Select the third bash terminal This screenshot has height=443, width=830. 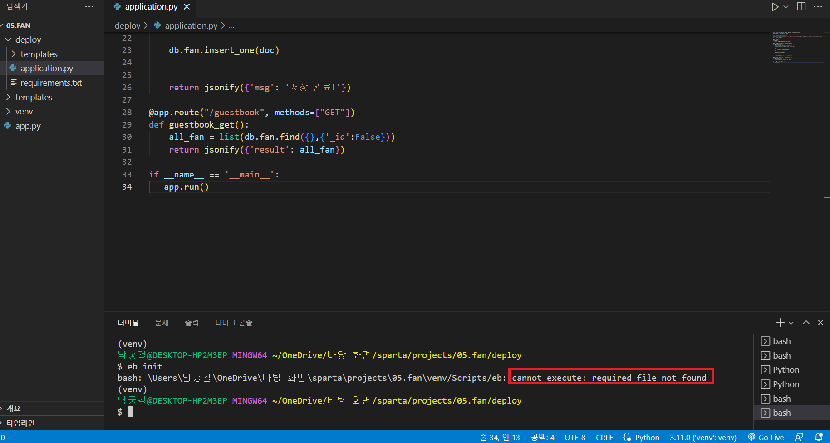pos(792,399)
